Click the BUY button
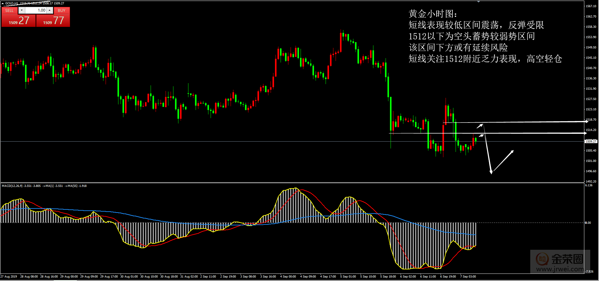The height and width of the screenshot is (281, 599). 62,10
